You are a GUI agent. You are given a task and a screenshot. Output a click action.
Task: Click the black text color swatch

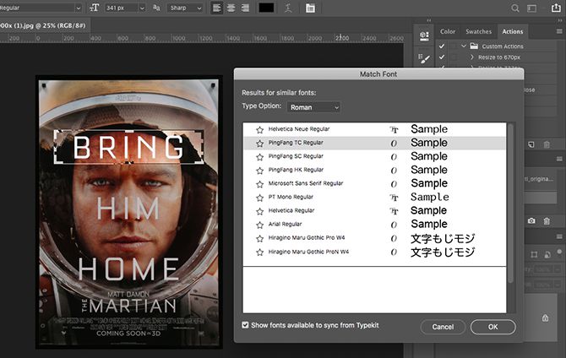click(x=267, y=8)
